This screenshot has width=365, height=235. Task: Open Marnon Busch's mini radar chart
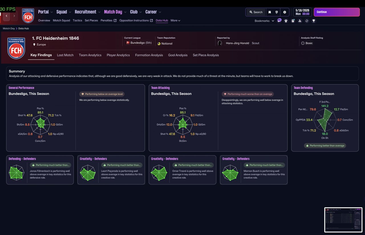230,173
